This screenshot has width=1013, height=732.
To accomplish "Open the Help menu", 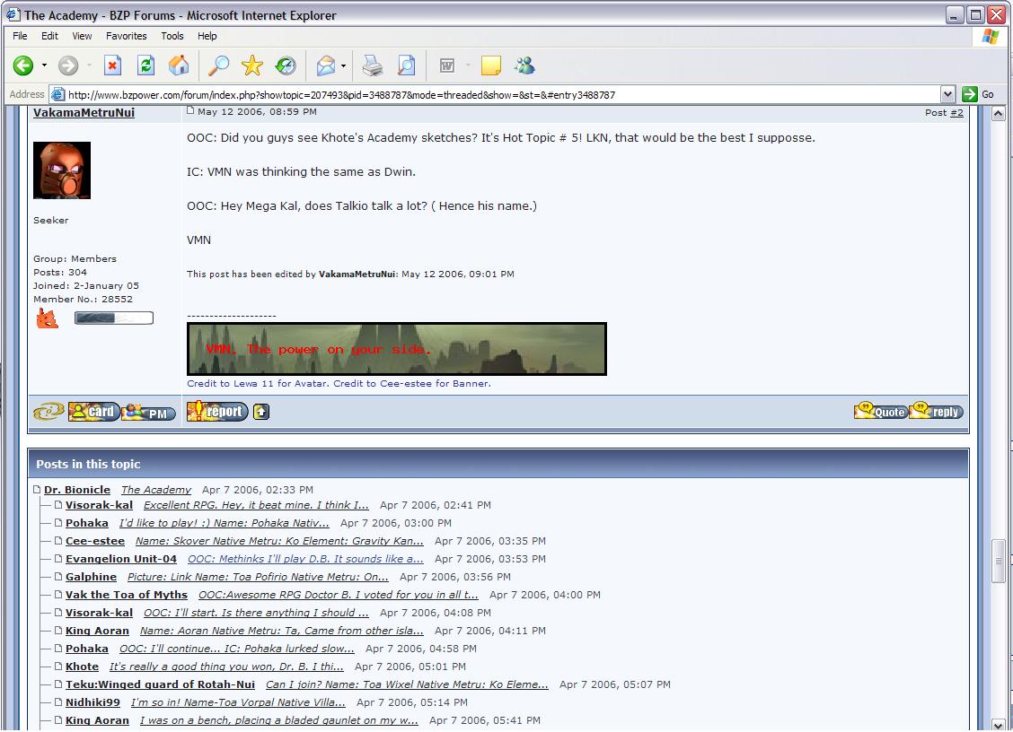I will [x=207, y=36].
